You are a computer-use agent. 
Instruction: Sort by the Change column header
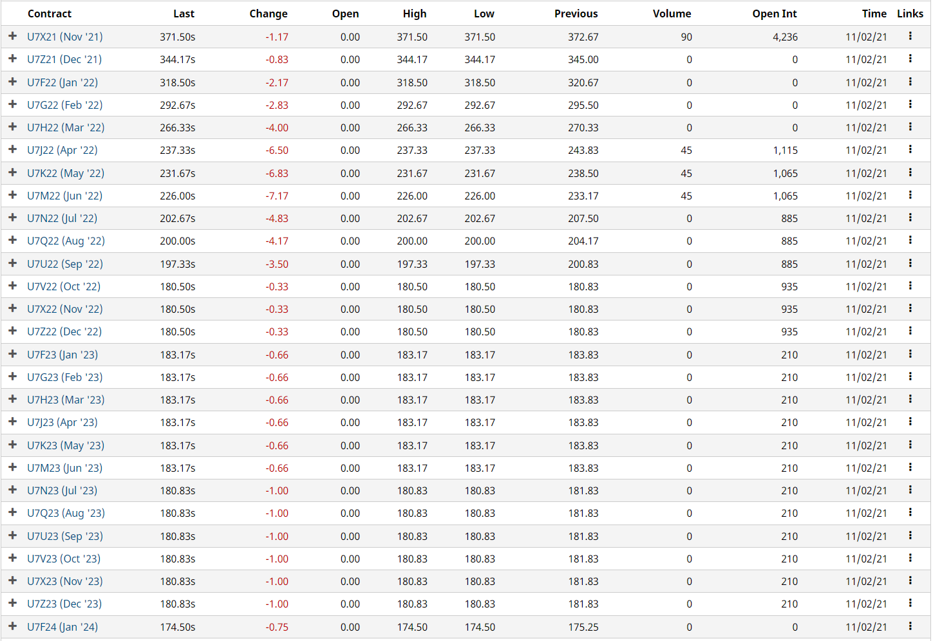268,14
